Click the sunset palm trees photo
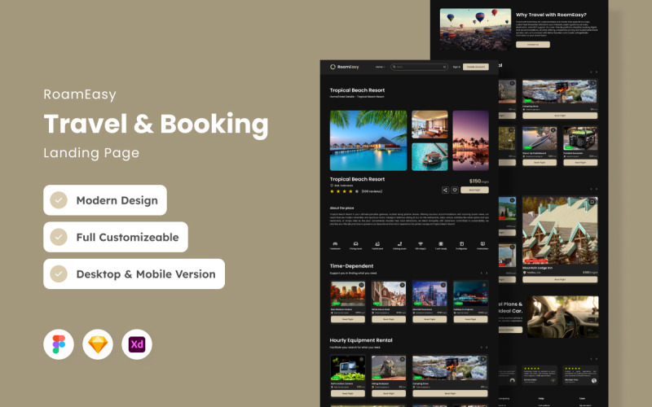This screenshot has height=407, width=652. coord(470,141)
